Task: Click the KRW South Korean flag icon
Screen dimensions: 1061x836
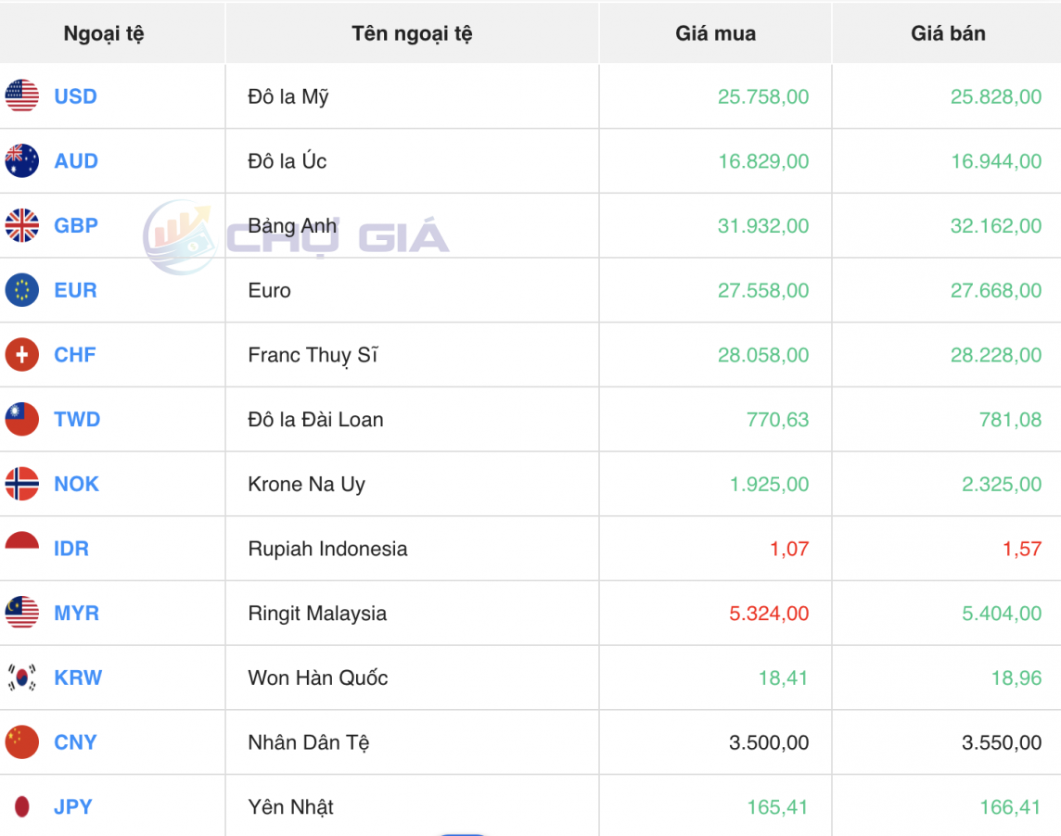Action: pyautogui.click(x=20, y=678)
